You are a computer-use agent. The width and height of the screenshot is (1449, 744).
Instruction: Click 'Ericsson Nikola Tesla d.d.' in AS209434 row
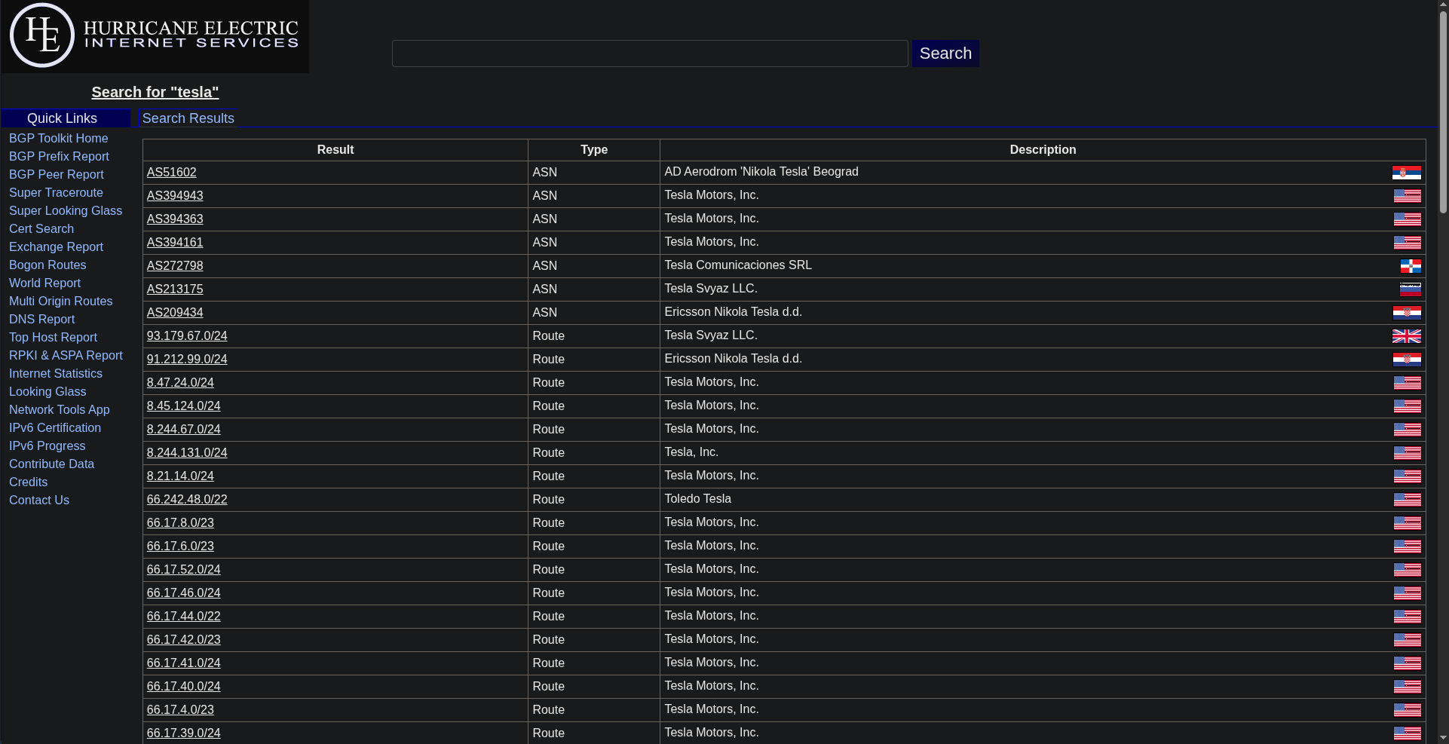coord(733,312)
